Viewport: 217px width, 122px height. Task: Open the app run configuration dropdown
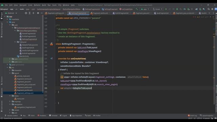pyautogui.click(x=145, y=9)
